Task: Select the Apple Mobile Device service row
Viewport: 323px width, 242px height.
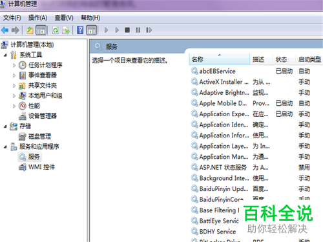Action: (256, 103)
